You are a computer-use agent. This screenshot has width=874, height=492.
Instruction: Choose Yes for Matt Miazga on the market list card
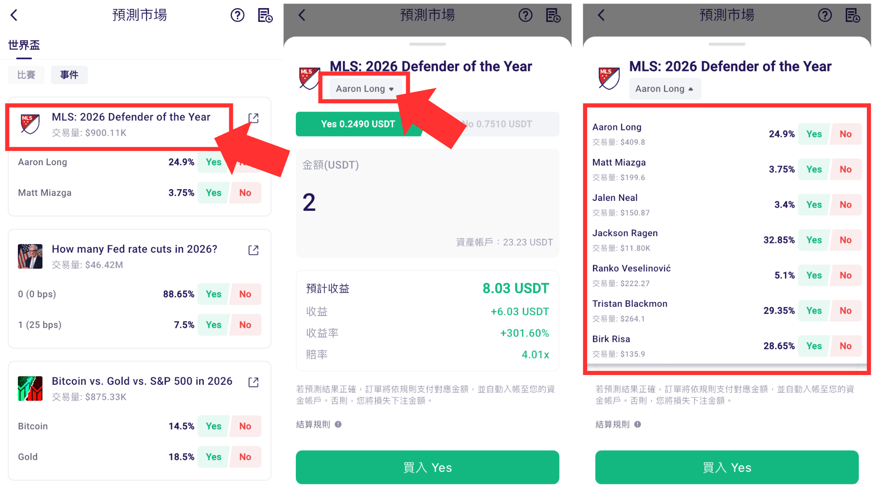pos(214,193)
